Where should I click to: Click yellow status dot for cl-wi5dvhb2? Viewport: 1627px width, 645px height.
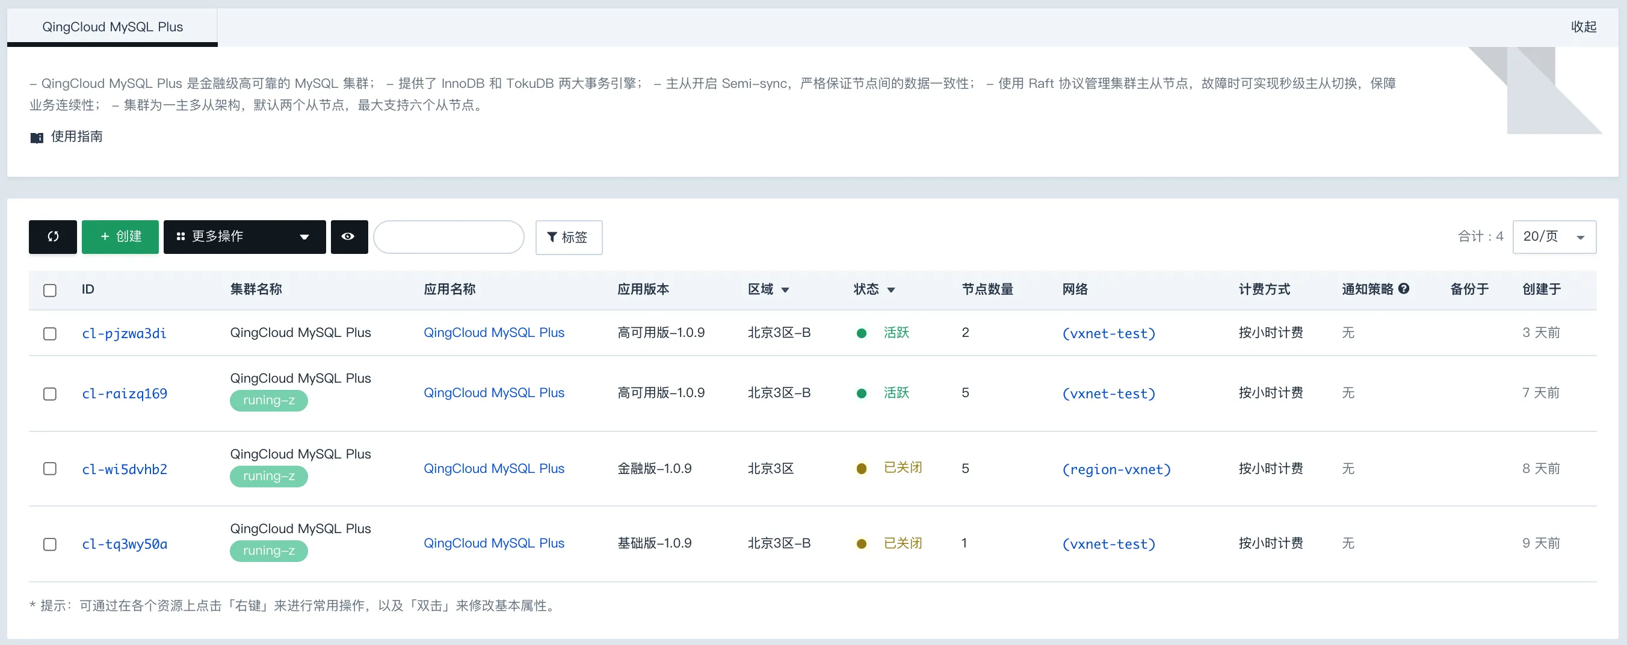point(861,469)
